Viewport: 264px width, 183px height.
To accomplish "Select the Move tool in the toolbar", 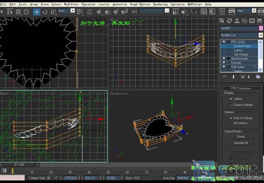I will (37, 11).
